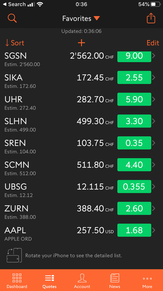Tap Edit to modify the favorites list
The width and height of the screenshot is (163, 291).
click(153, 43)
